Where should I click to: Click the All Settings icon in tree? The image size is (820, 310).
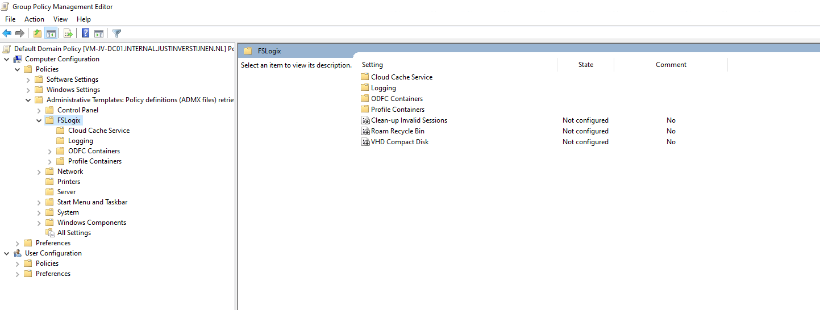(50, 233)
